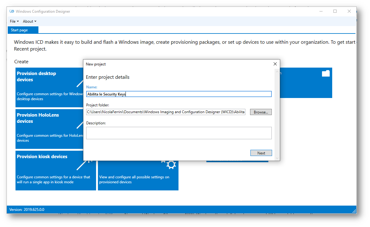Select Provision kiosk devices tile
Screen dimensions: 370x227
[56, 170]
